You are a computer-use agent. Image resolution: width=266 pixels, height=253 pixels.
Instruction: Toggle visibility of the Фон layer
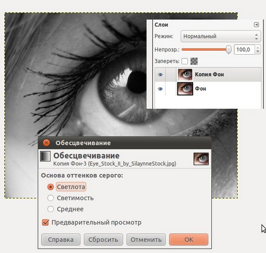click(160, 89)
